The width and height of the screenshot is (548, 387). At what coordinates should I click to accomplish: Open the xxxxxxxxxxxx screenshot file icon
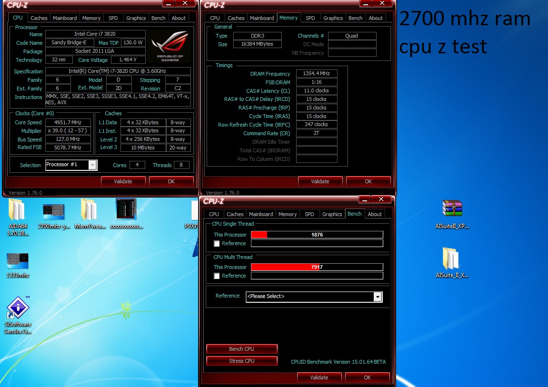click(x=126, y=214)
